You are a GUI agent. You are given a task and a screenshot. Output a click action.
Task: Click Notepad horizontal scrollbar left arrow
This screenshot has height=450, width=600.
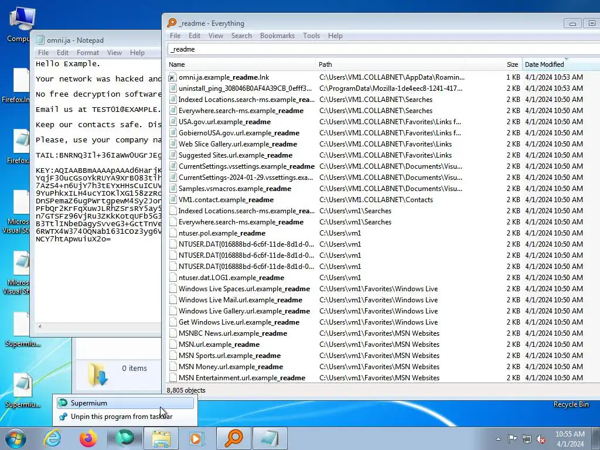[40, 326]
